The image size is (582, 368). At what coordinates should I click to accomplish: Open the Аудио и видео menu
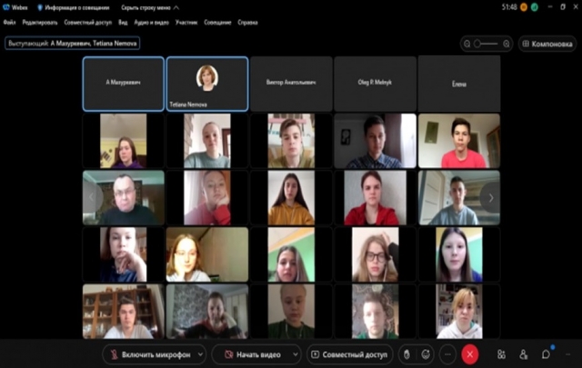click(x=152, y=22)
